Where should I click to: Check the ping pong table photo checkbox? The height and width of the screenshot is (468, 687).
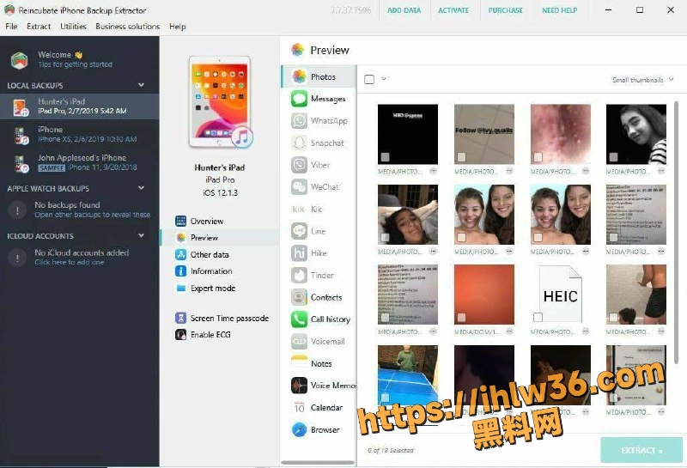click(385, 398)
